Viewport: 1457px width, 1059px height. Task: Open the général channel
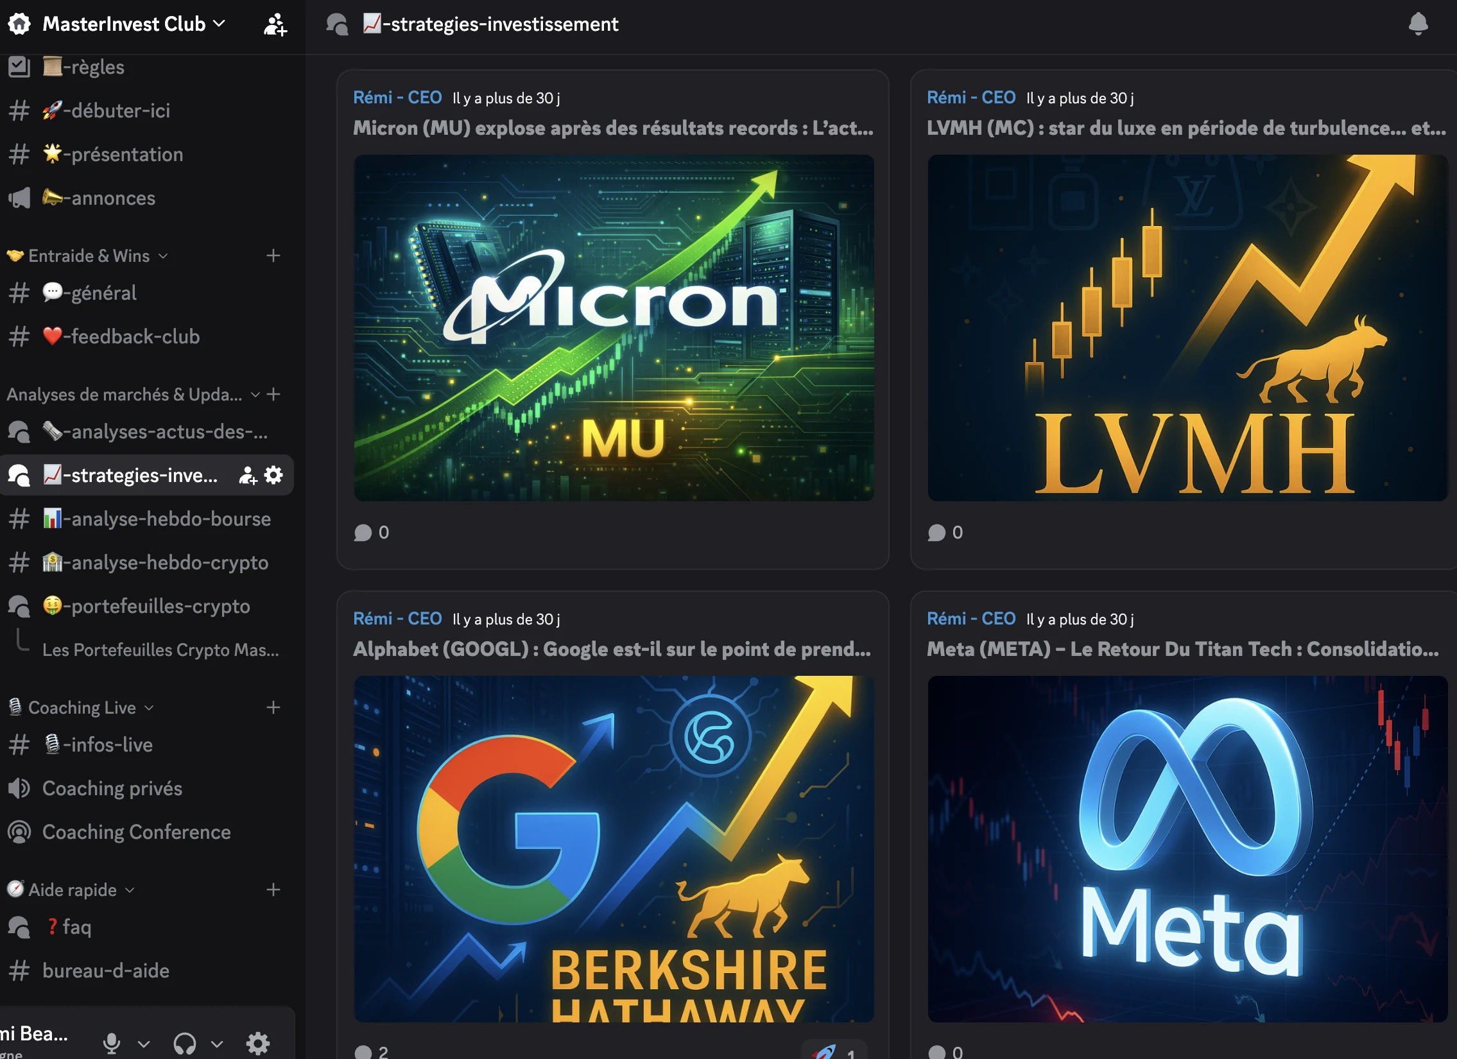pos(148,293)
